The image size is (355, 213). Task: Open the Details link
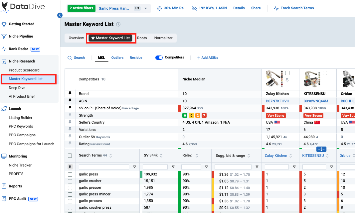coord(239,8)
